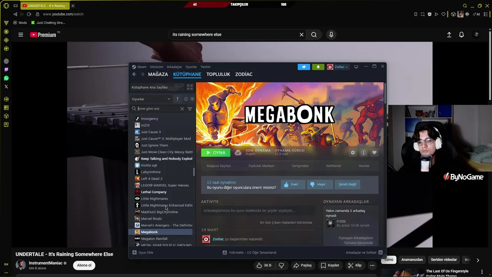Open Arkadaşlar ve Sohbet in Steam

(x=364, y=253)
